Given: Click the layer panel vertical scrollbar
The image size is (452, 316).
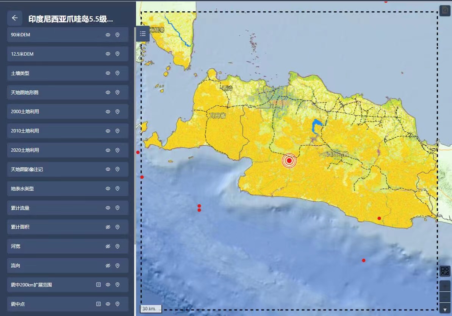Looking at the screenshot, I should click(x=135, y=132).
